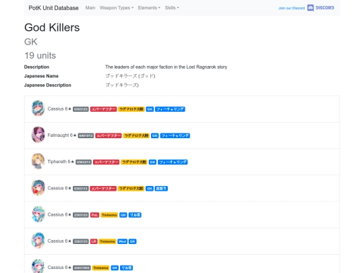This screenshot has height=273, width=364.
Task: Click the GK subtitle heading
Action: click(30, 42)
